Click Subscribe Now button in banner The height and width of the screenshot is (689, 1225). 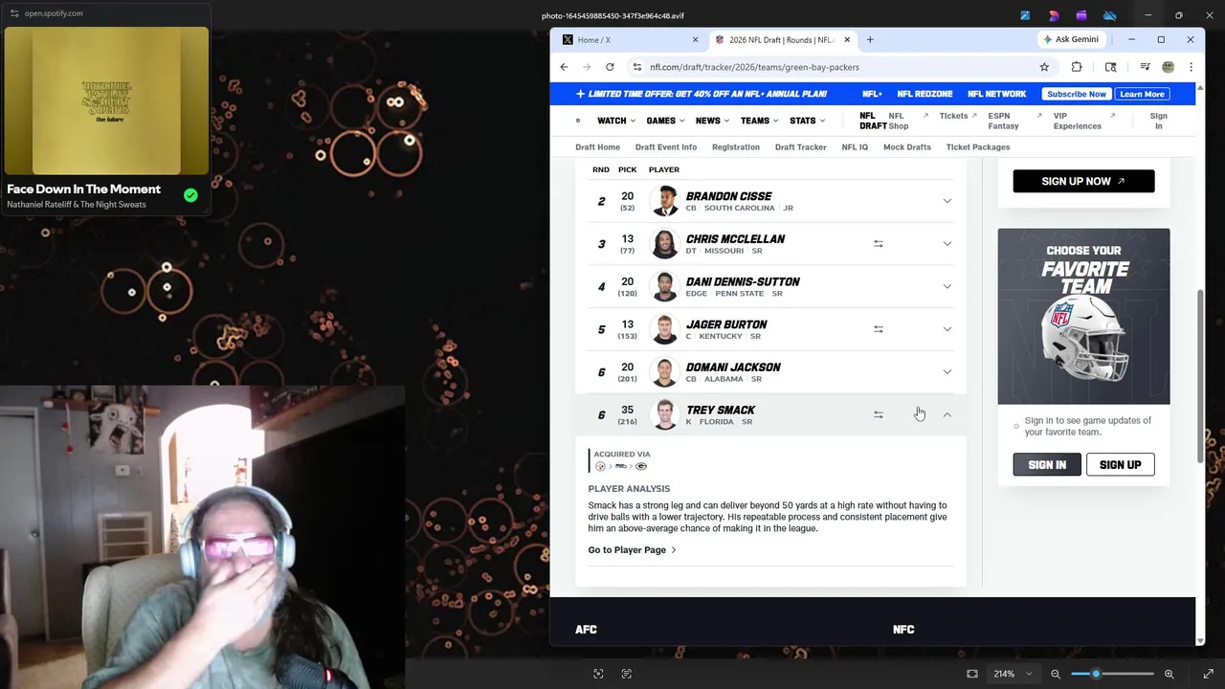tap(1077, 94)
